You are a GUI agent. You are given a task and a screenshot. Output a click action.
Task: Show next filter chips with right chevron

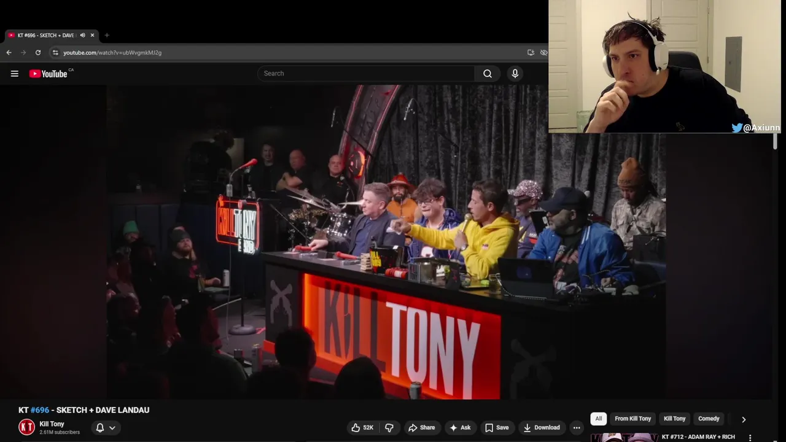[744, 419]
